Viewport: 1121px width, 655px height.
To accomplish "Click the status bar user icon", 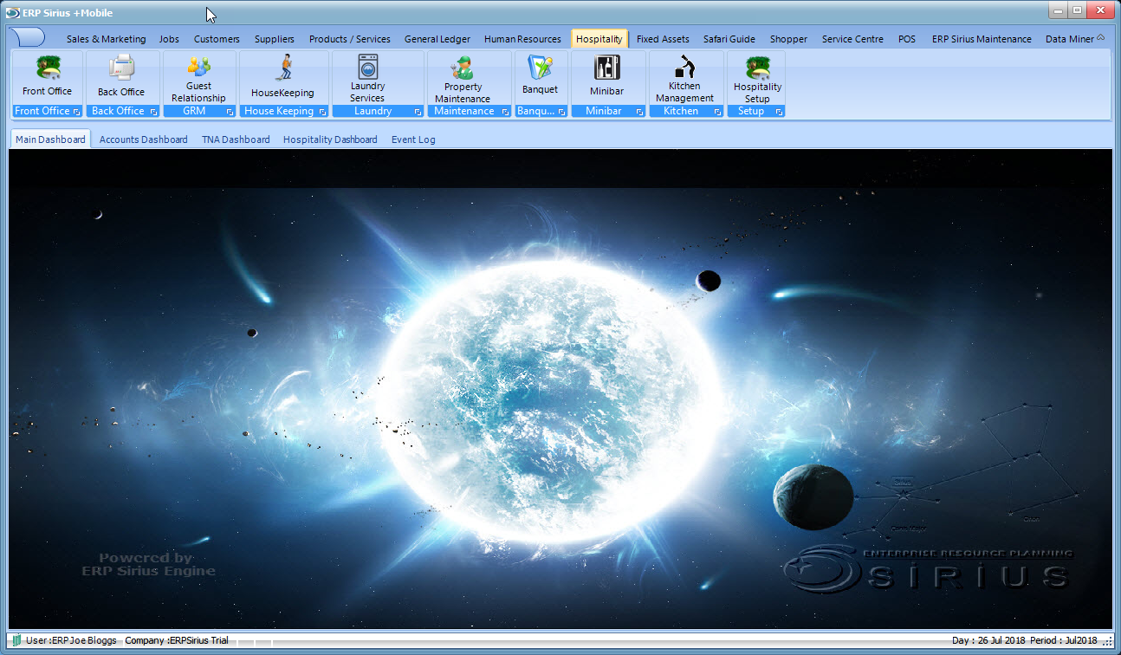I will 16,640.
